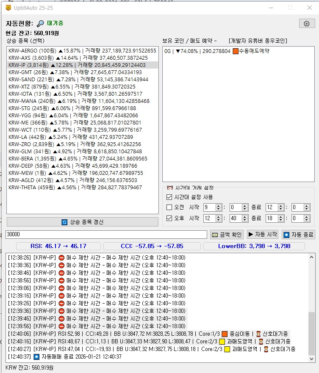Viewport: 319px width, 373px height.
Task: Click the alarm clock icon of 시간대 거래 설정
Action: (x=170, y=188)
